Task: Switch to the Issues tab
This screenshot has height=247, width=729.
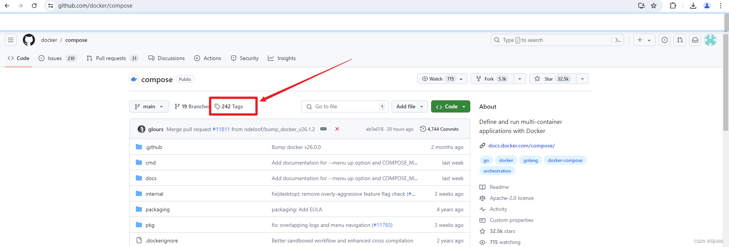Action: (x=58, y=58)
